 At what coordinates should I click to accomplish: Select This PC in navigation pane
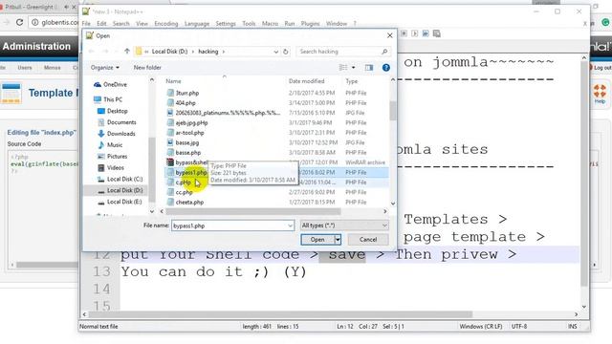108,99
